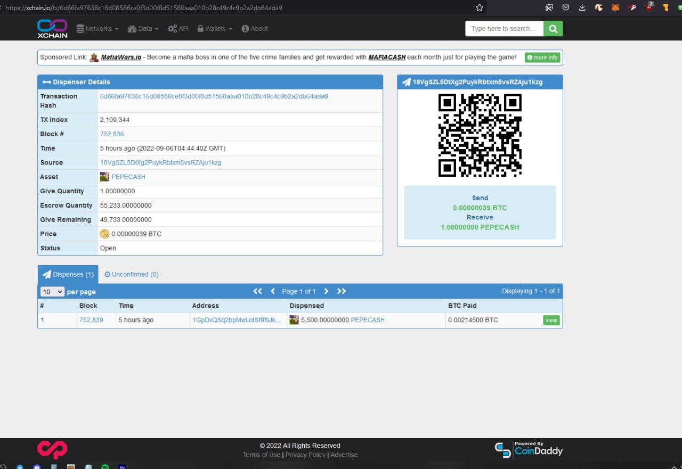Open the 10 per page selector

click(x=52, y=292)
